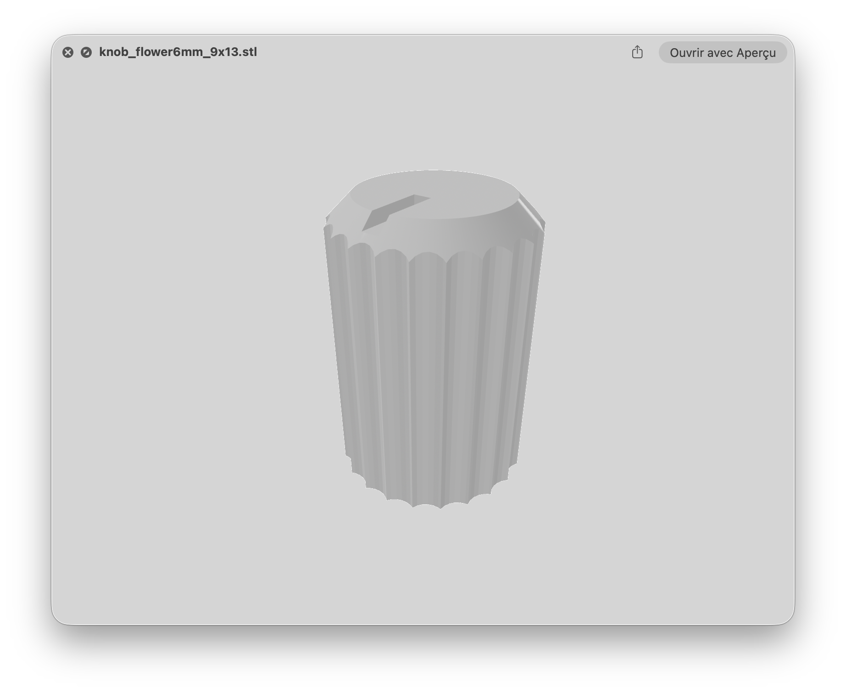This screenshot has height=693, width=846.
Task: Open the Share menu icon
Action: [x=637, y=52]
